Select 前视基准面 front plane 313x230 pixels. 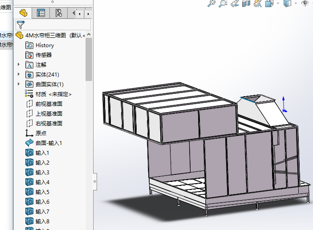click(x=49, y=104)
